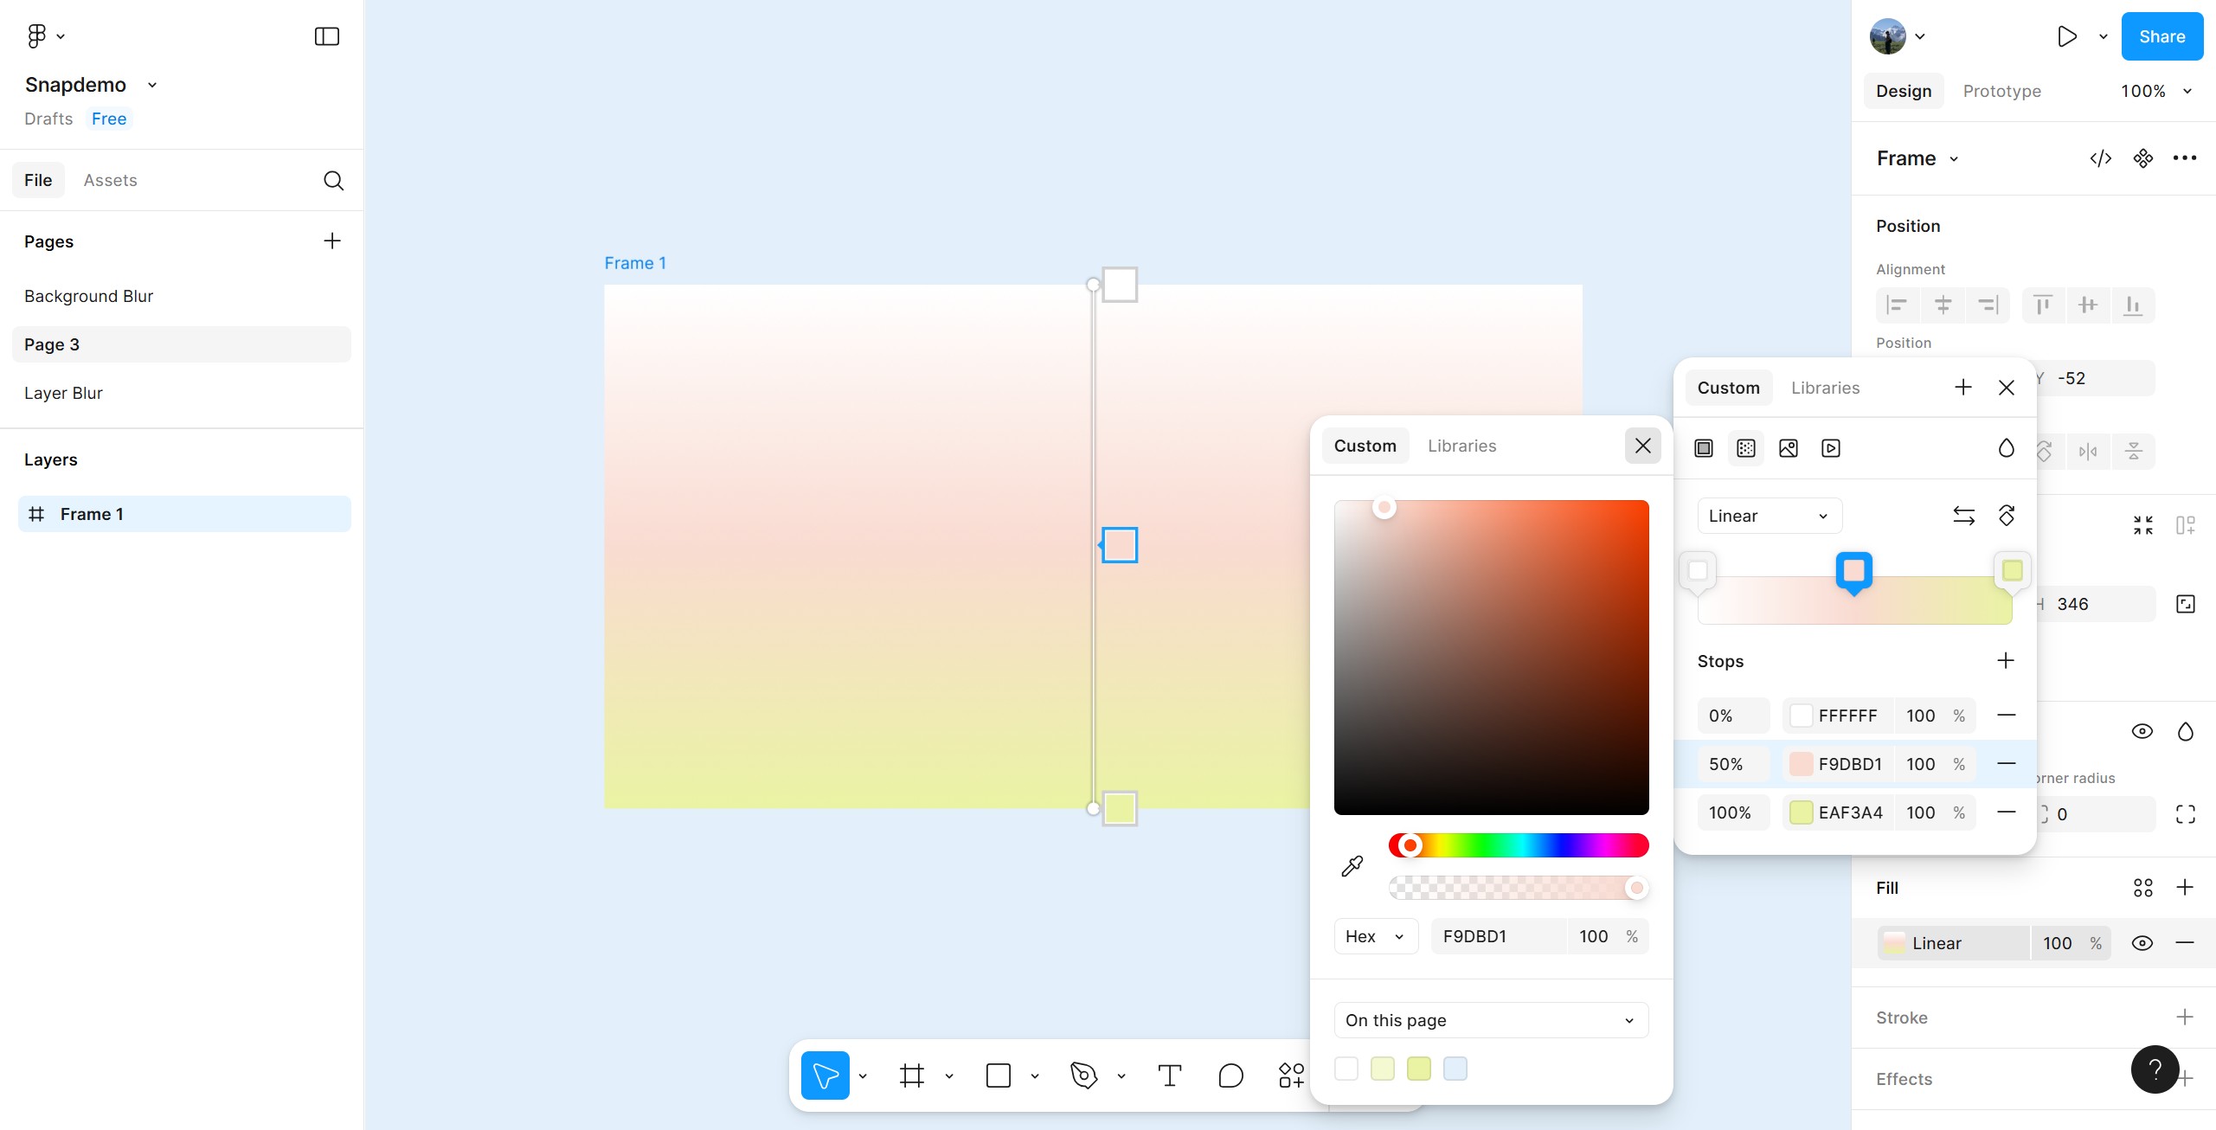Select the File tab
2216x1130 pixels.
[x=38, y=180]
